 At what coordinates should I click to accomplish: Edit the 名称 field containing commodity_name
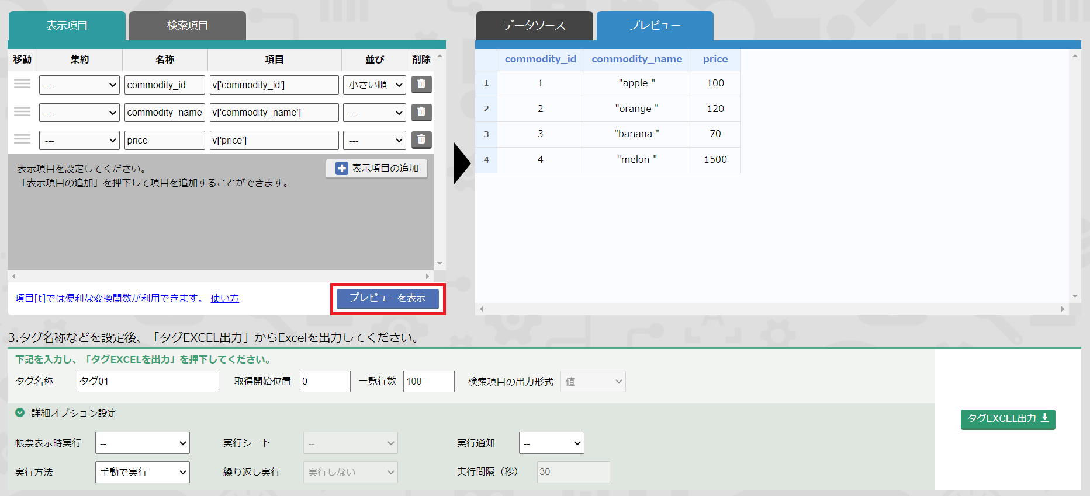[x=165, y=113]
